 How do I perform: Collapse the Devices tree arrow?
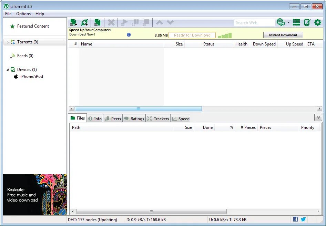click(x=8, y=70)
